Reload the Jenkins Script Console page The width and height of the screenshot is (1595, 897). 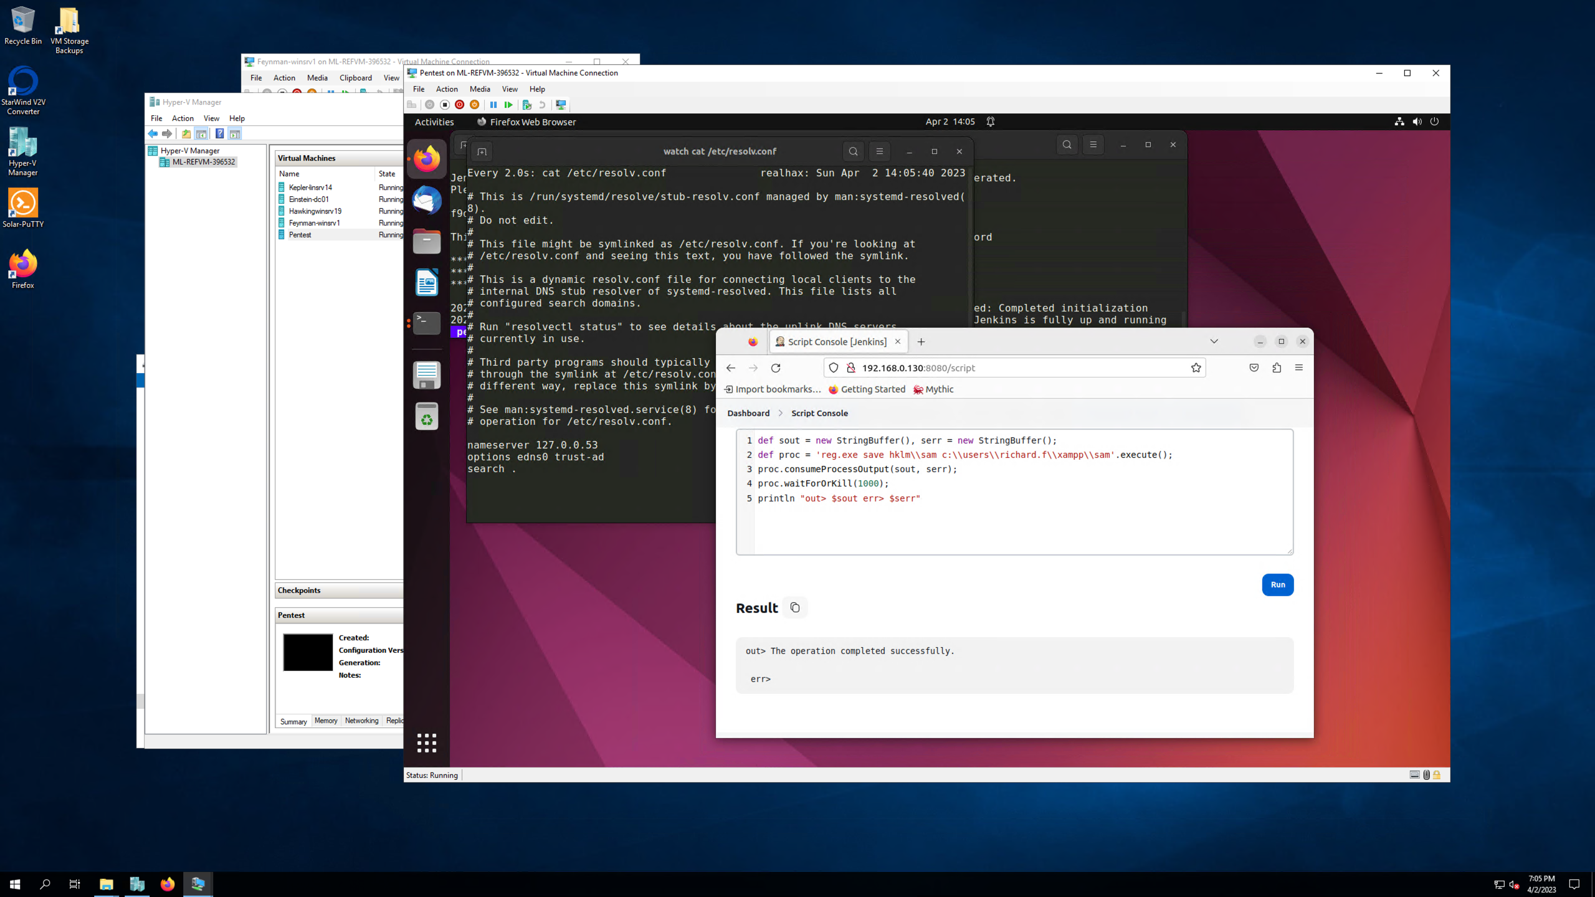click(x=776, y=368)
